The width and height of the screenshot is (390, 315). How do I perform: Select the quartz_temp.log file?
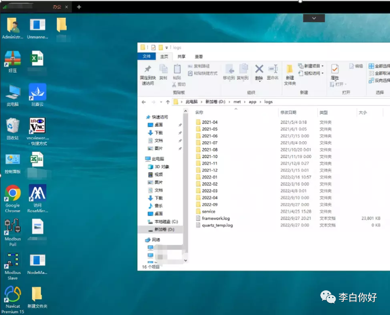(x=217, y=225)
